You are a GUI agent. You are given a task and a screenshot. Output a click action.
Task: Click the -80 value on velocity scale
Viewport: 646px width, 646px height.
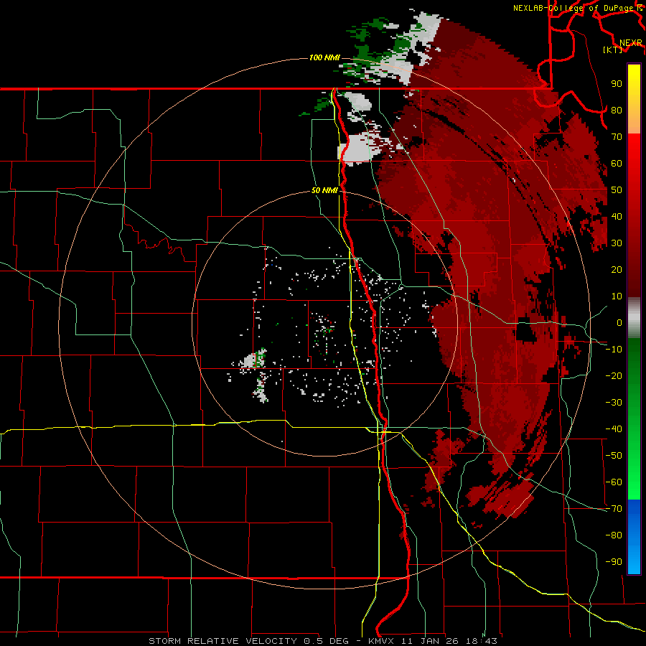614,535
